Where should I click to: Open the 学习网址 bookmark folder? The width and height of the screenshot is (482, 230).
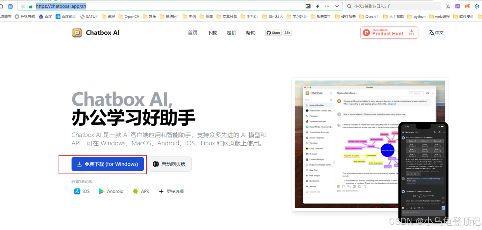click(297, 16)
